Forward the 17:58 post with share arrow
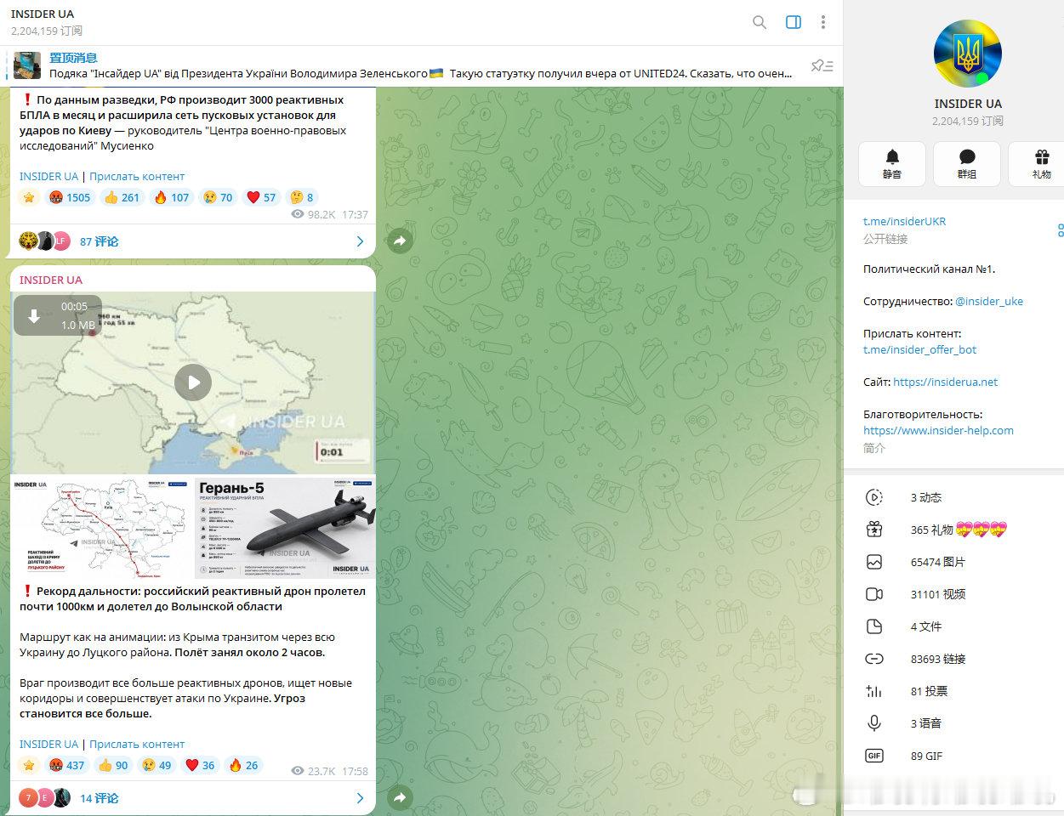The width and height of the screenshot is (1064, 816). [x=400, y=798]
